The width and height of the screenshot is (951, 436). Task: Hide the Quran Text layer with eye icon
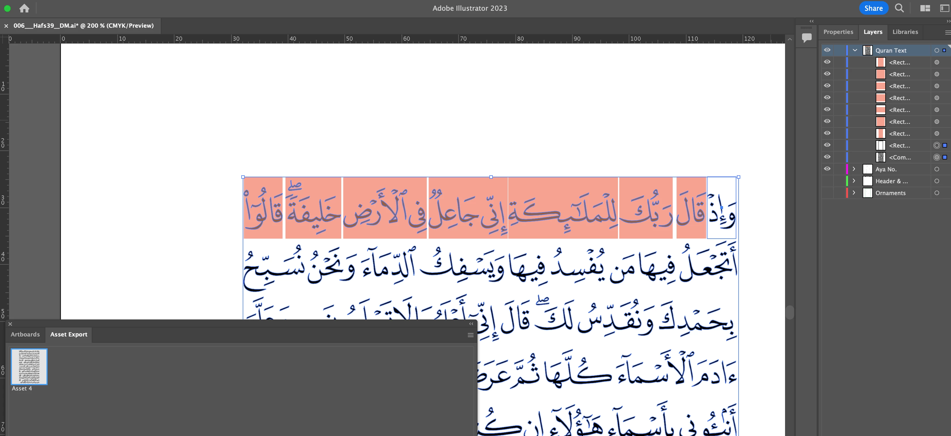click(x=827, y=50)
